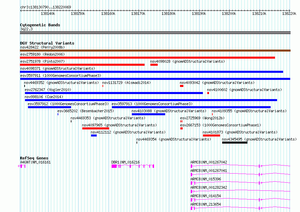The width and height of the screenshot is (300, 212).
Task: Select the red esv2759180 Redon2006 bar
Action: [x=147, y=58]
